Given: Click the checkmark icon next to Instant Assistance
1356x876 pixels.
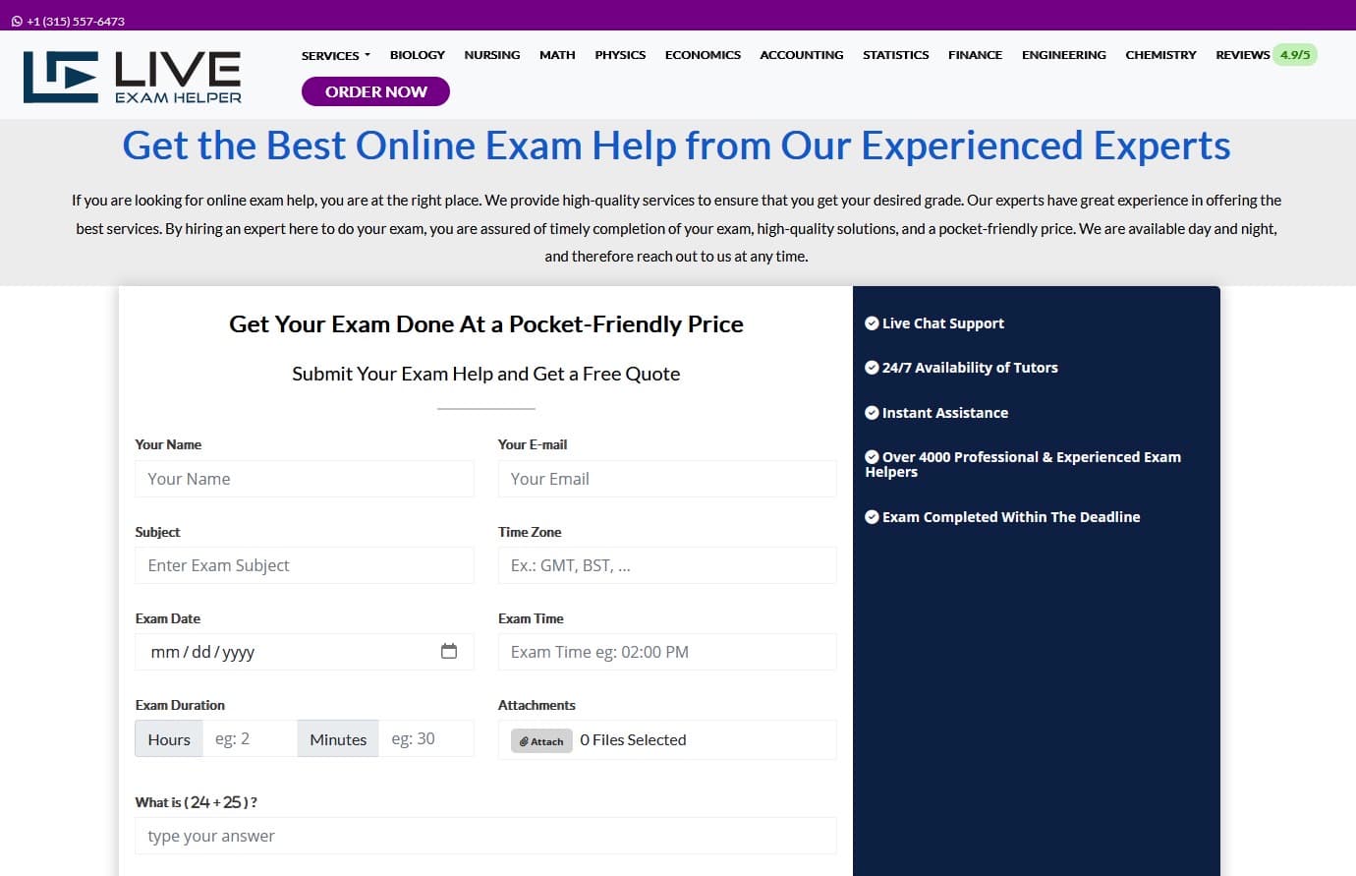Looking at the screenshot, I should pos(872,413).
